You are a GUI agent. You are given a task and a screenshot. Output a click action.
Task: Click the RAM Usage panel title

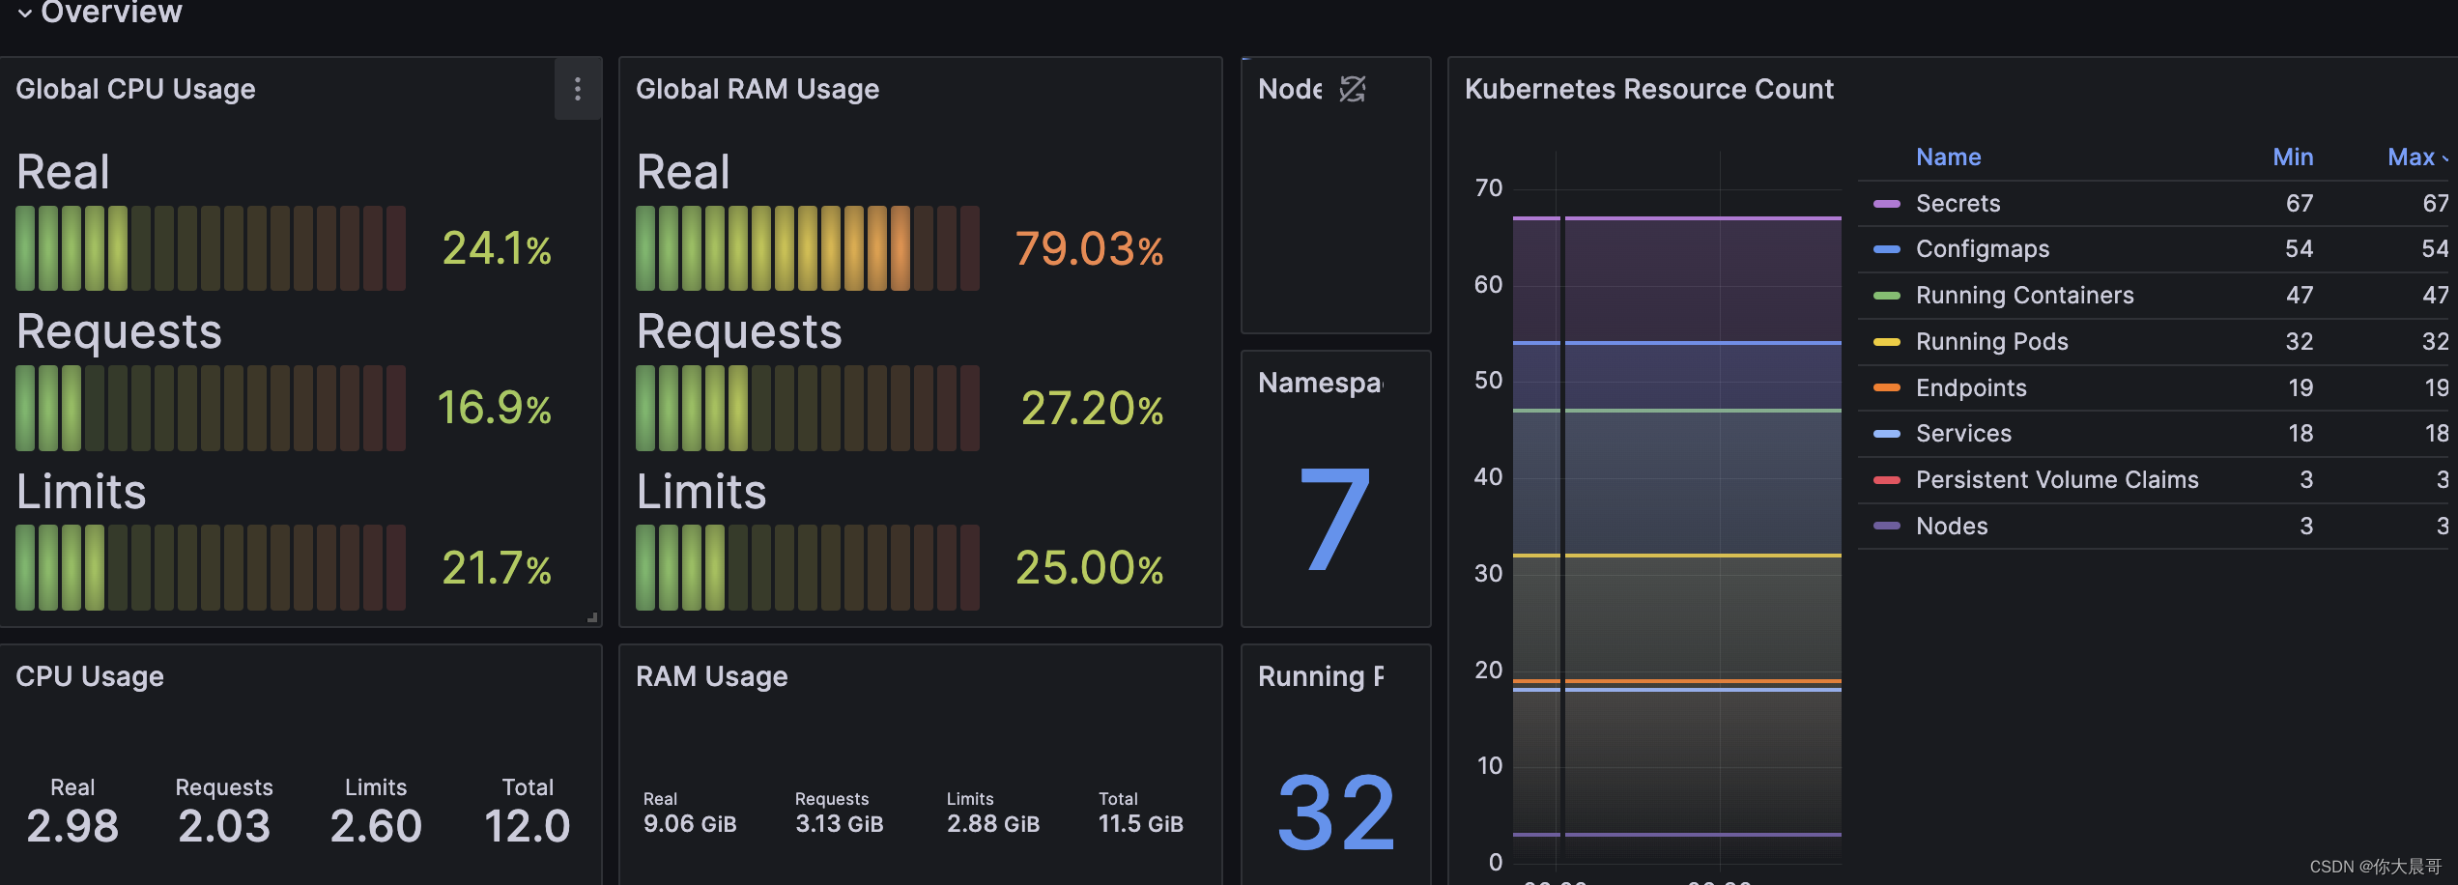712,676
